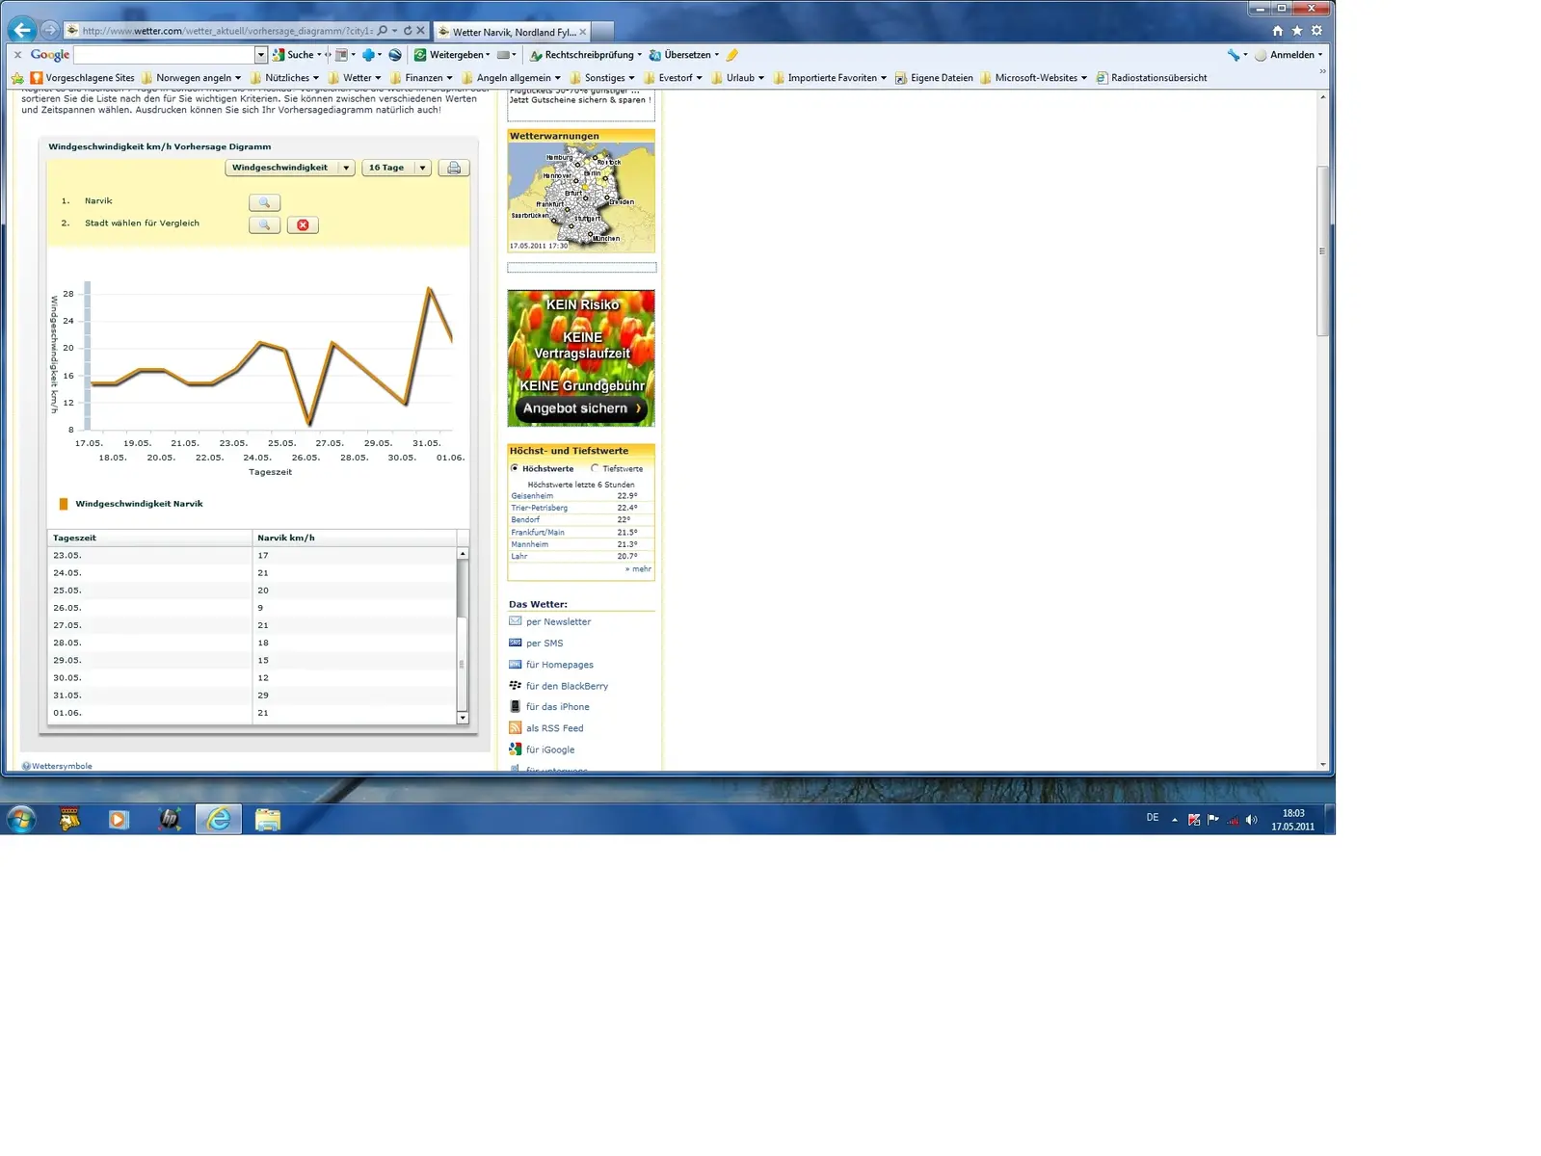Click the mehr link under Höchstwerte
The height and width of the screenshot is (1156, 1541).
pos(639,569)
